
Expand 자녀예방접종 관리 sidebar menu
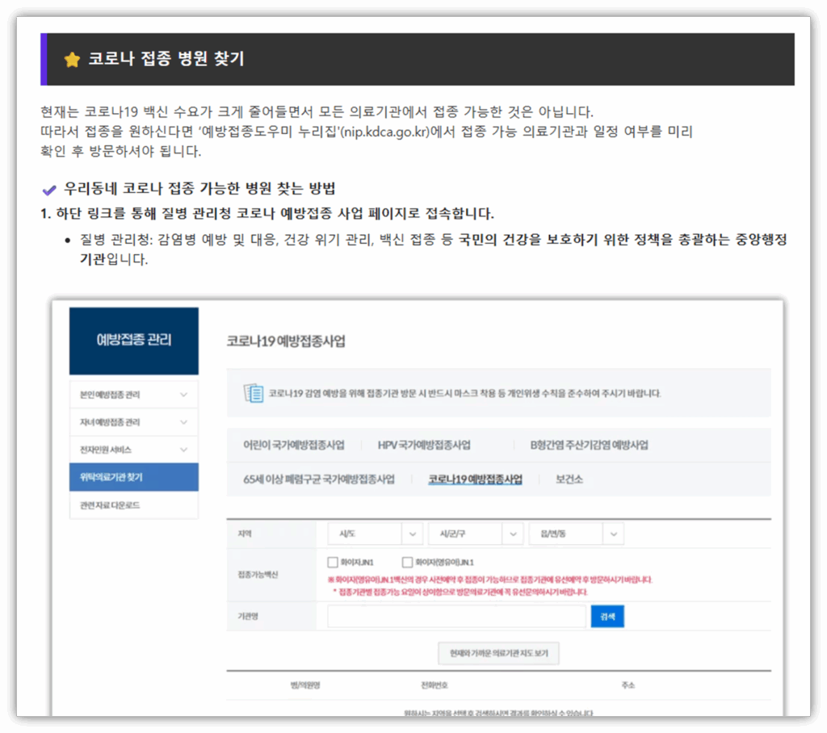point(134,422)
